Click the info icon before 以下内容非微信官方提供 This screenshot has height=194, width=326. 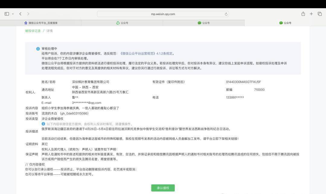coord(43,124)
